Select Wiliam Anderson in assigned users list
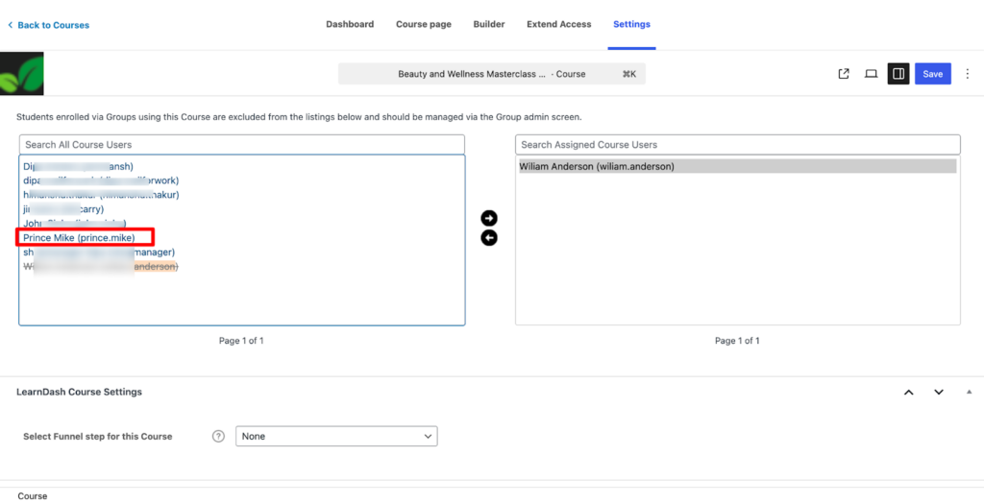 coord(737,167)
